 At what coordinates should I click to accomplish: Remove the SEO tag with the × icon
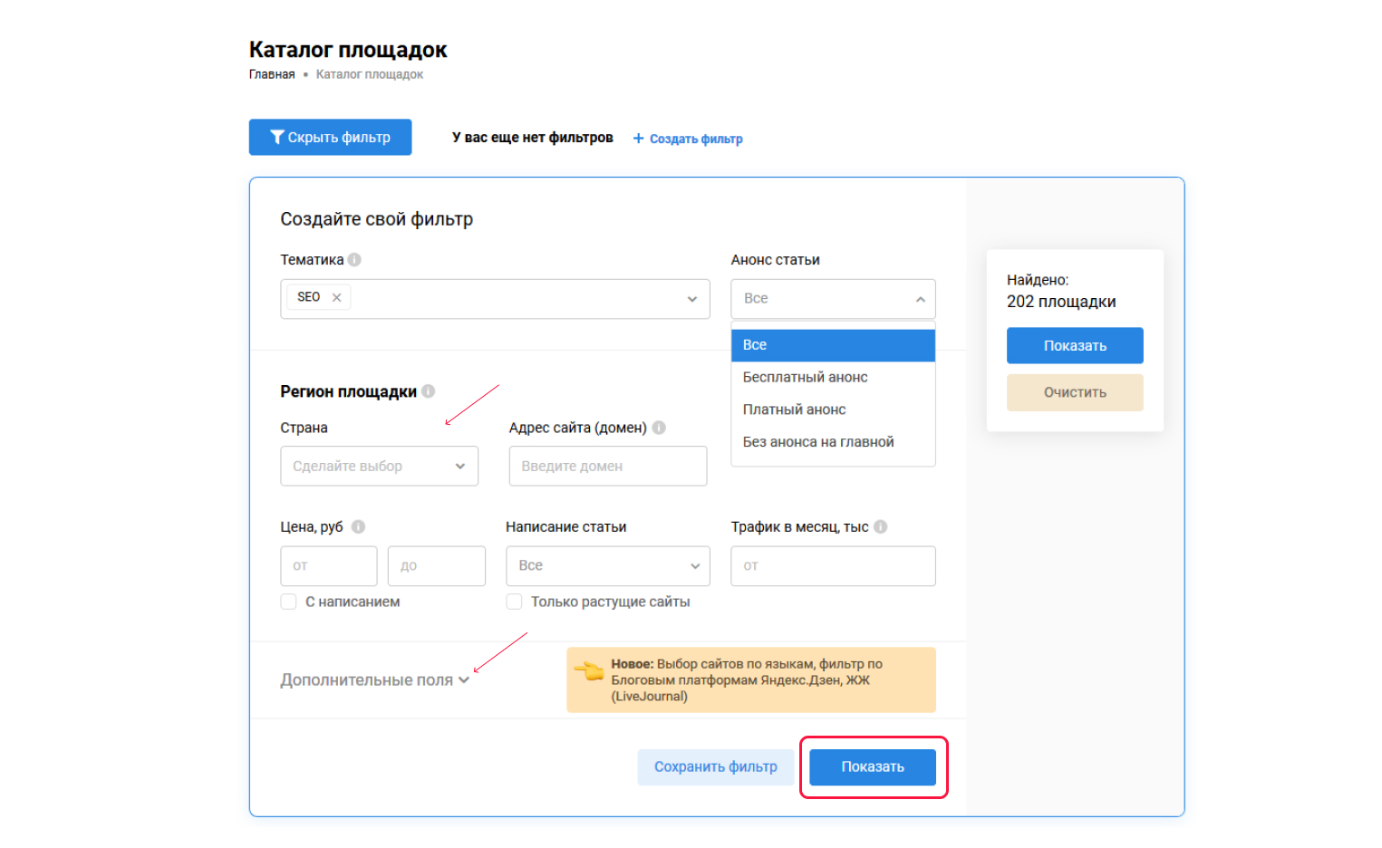coord(334,296)
